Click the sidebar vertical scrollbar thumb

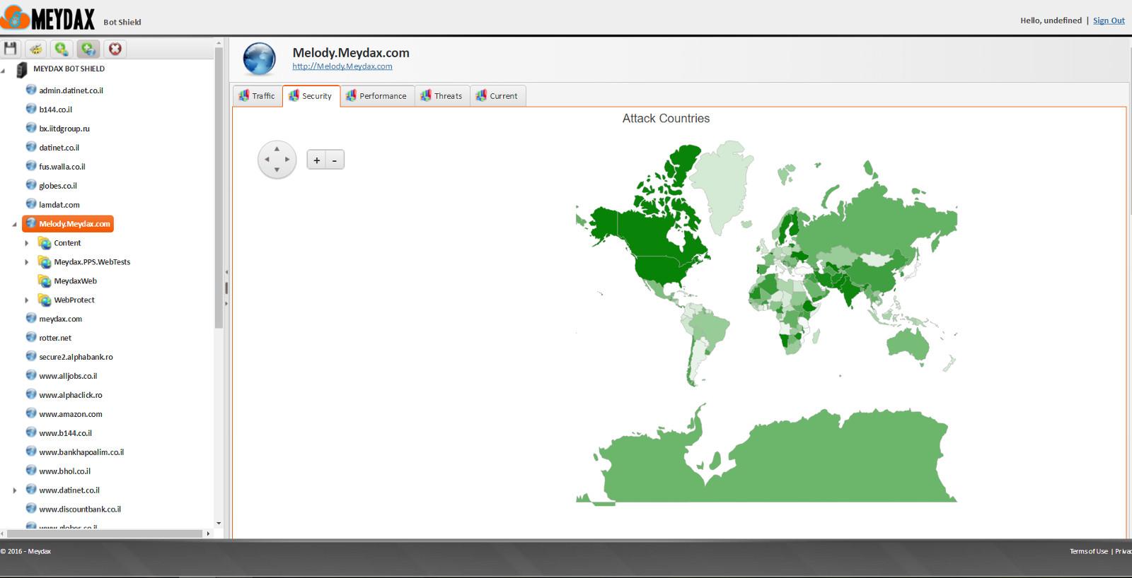[x=219, y=187]
